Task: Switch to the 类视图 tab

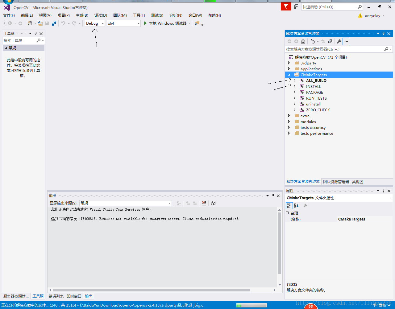Action: coord(358,182)
